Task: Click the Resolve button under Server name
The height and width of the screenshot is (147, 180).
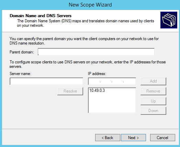Action: point(70,91)
